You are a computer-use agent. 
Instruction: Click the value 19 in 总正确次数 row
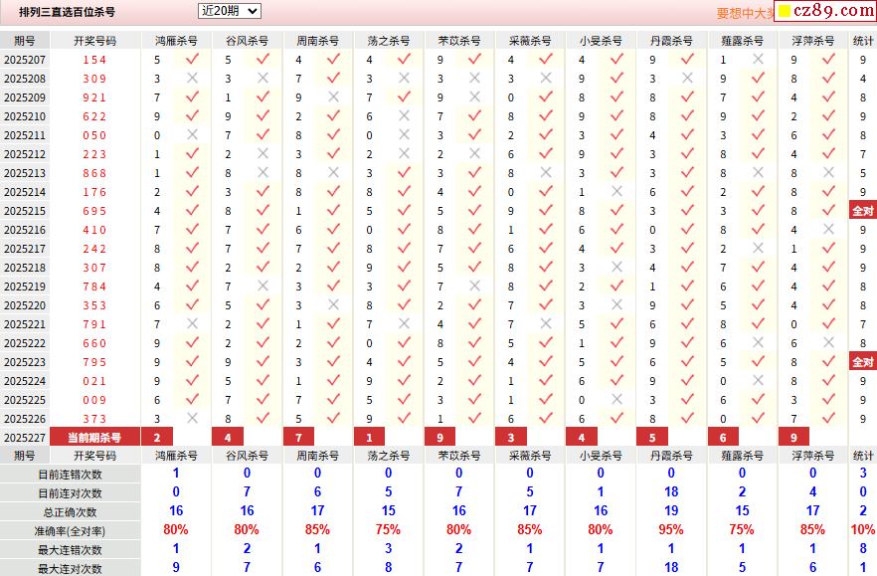click(x=670, y=510)
